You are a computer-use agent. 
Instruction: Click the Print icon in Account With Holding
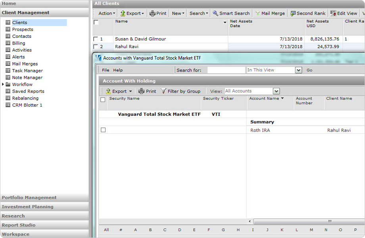tap(141, 91)
